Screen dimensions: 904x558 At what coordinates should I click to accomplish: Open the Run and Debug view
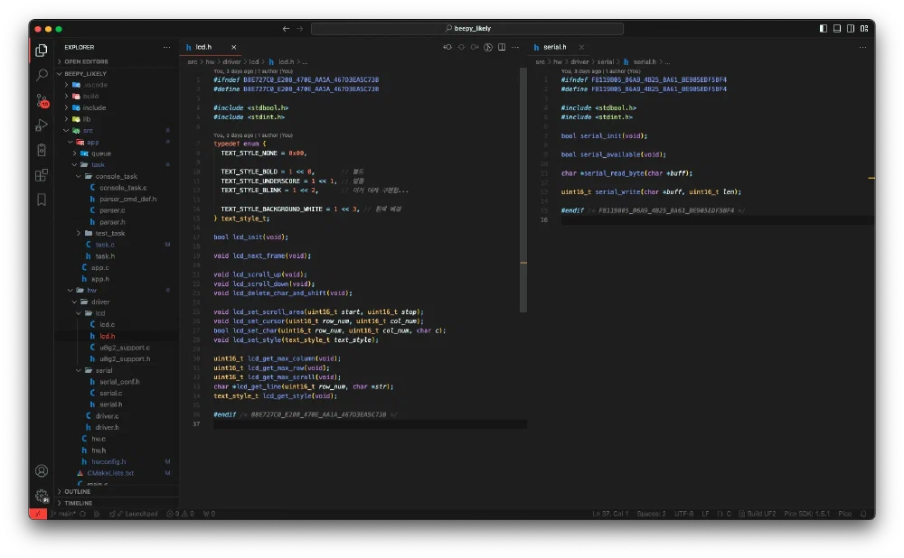tap(42, 125)
